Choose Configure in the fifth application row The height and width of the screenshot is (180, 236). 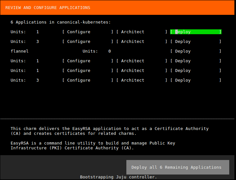pos(88,71)
